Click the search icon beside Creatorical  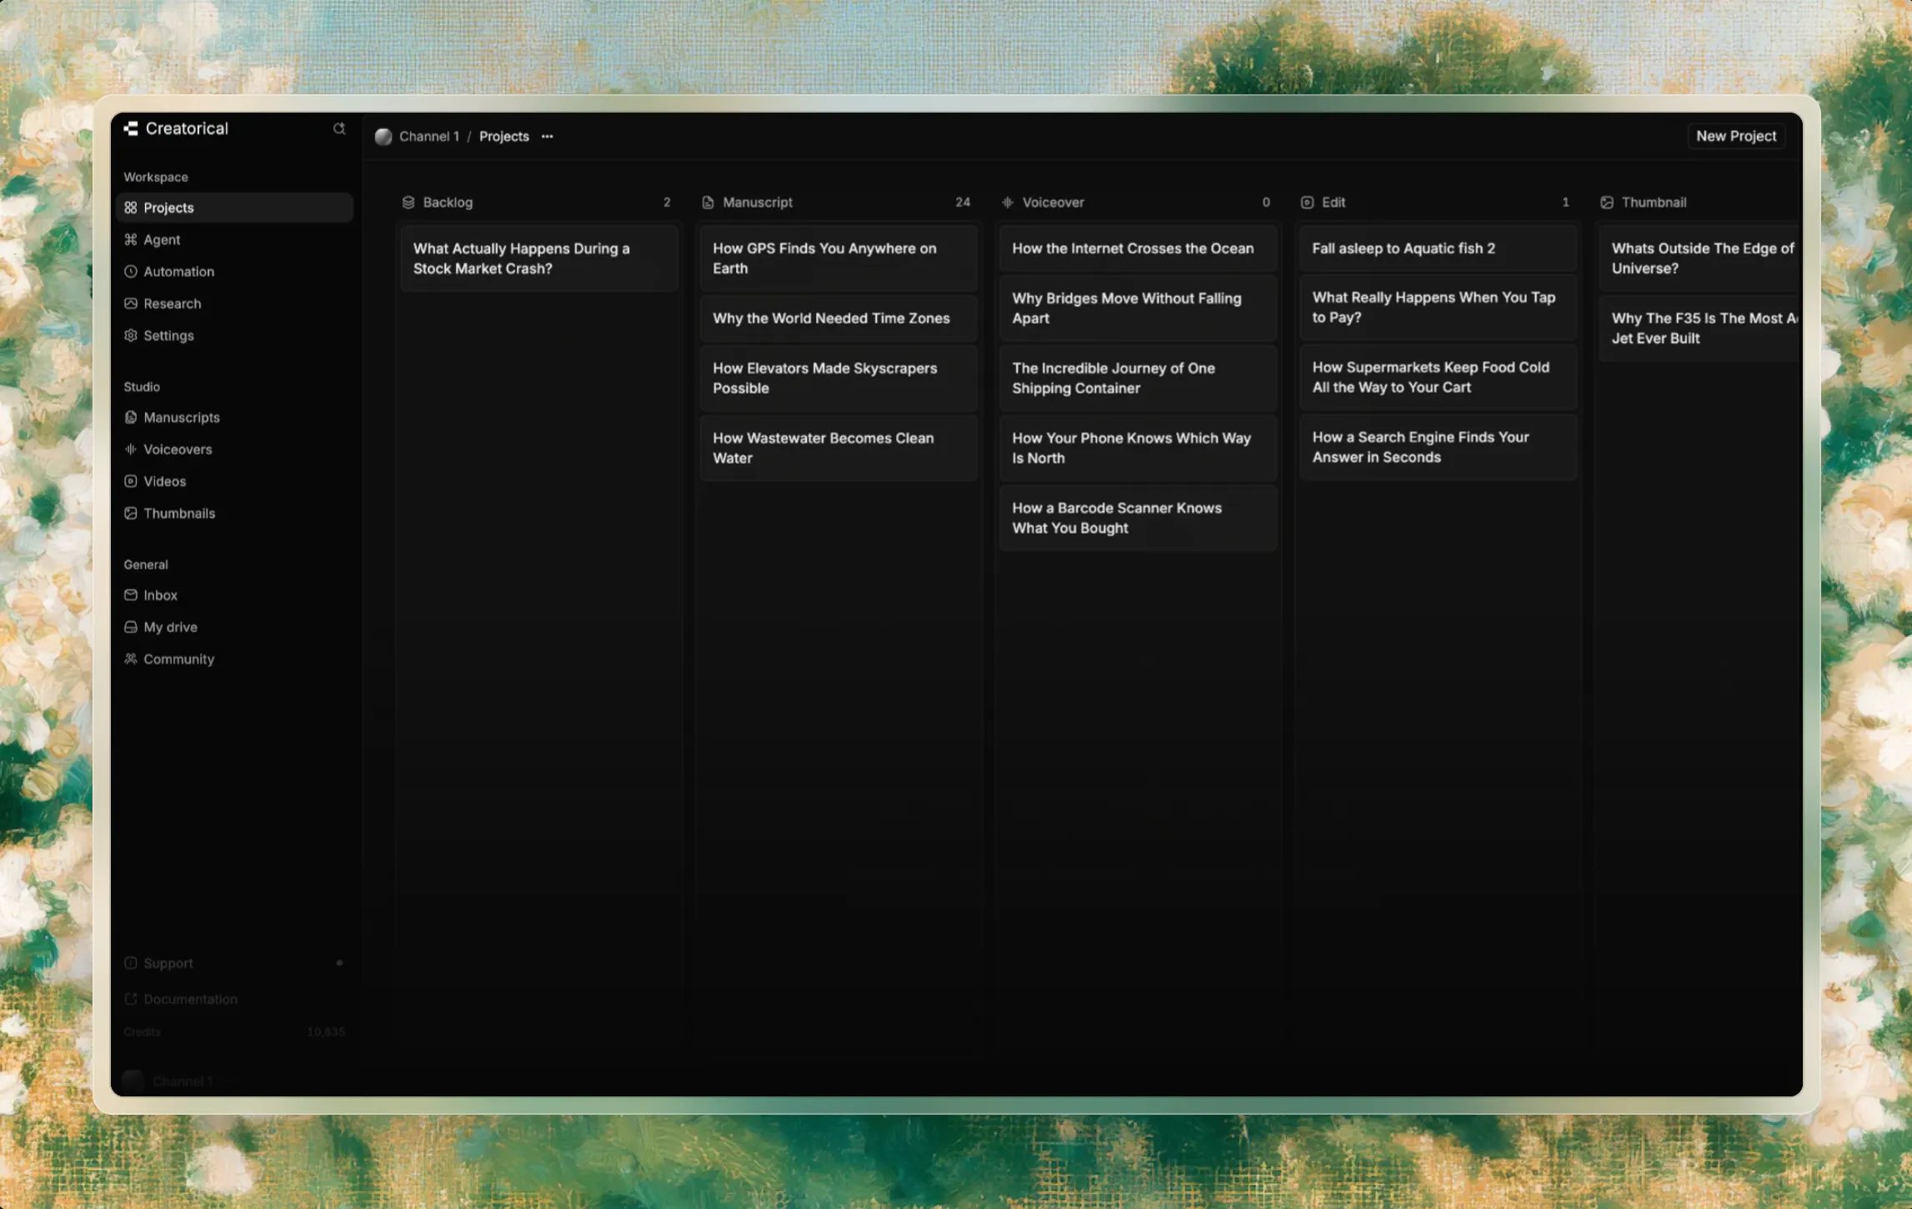click(x=339, y=128)
